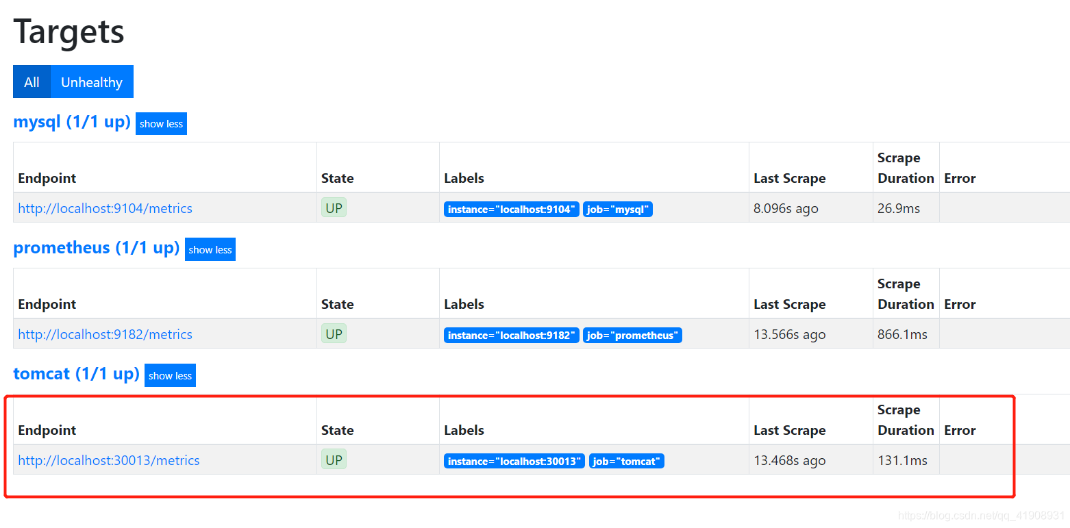Click the Targets page heading
The height and width of the screenshot is (528, 1070).
click(x=69, y=32)
